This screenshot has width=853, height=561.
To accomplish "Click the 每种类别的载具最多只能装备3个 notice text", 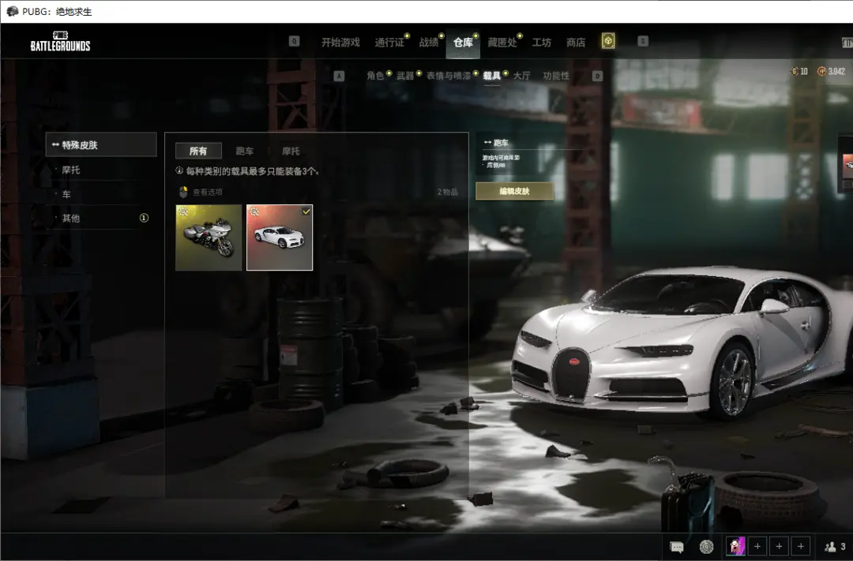I will 253,171.
